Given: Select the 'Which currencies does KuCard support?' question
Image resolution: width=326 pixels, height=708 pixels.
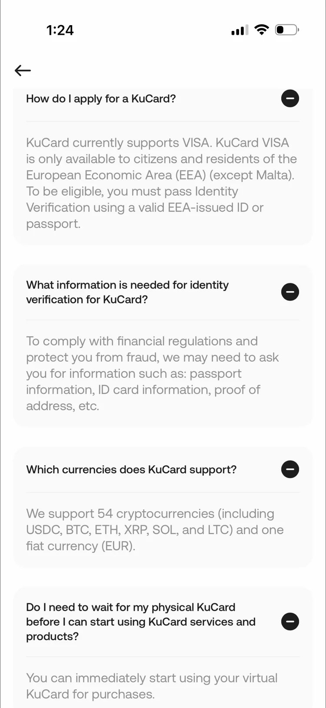Looking at the screenshot, I should click(x=131, y=469).
